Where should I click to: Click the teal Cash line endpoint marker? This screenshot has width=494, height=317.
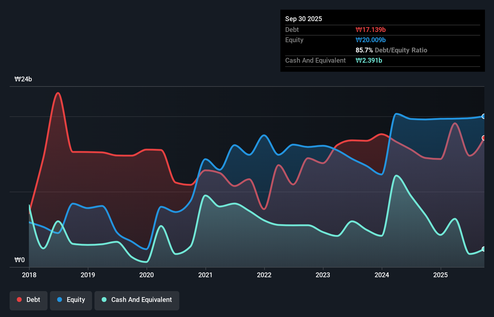(x=484, y=249)
